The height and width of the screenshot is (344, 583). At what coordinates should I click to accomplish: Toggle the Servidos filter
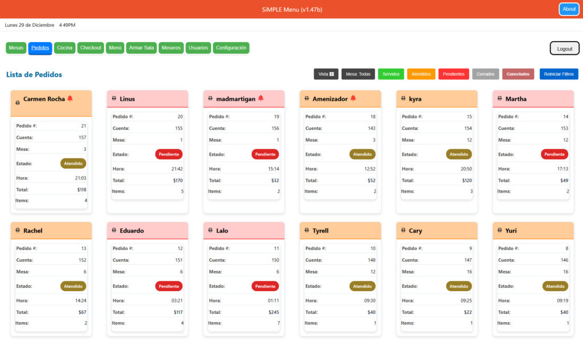point(391,74)
